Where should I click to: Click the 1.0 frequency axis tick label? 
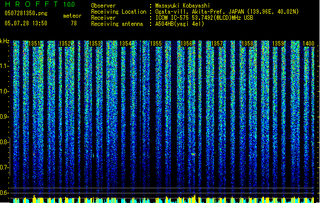point(4,91)
